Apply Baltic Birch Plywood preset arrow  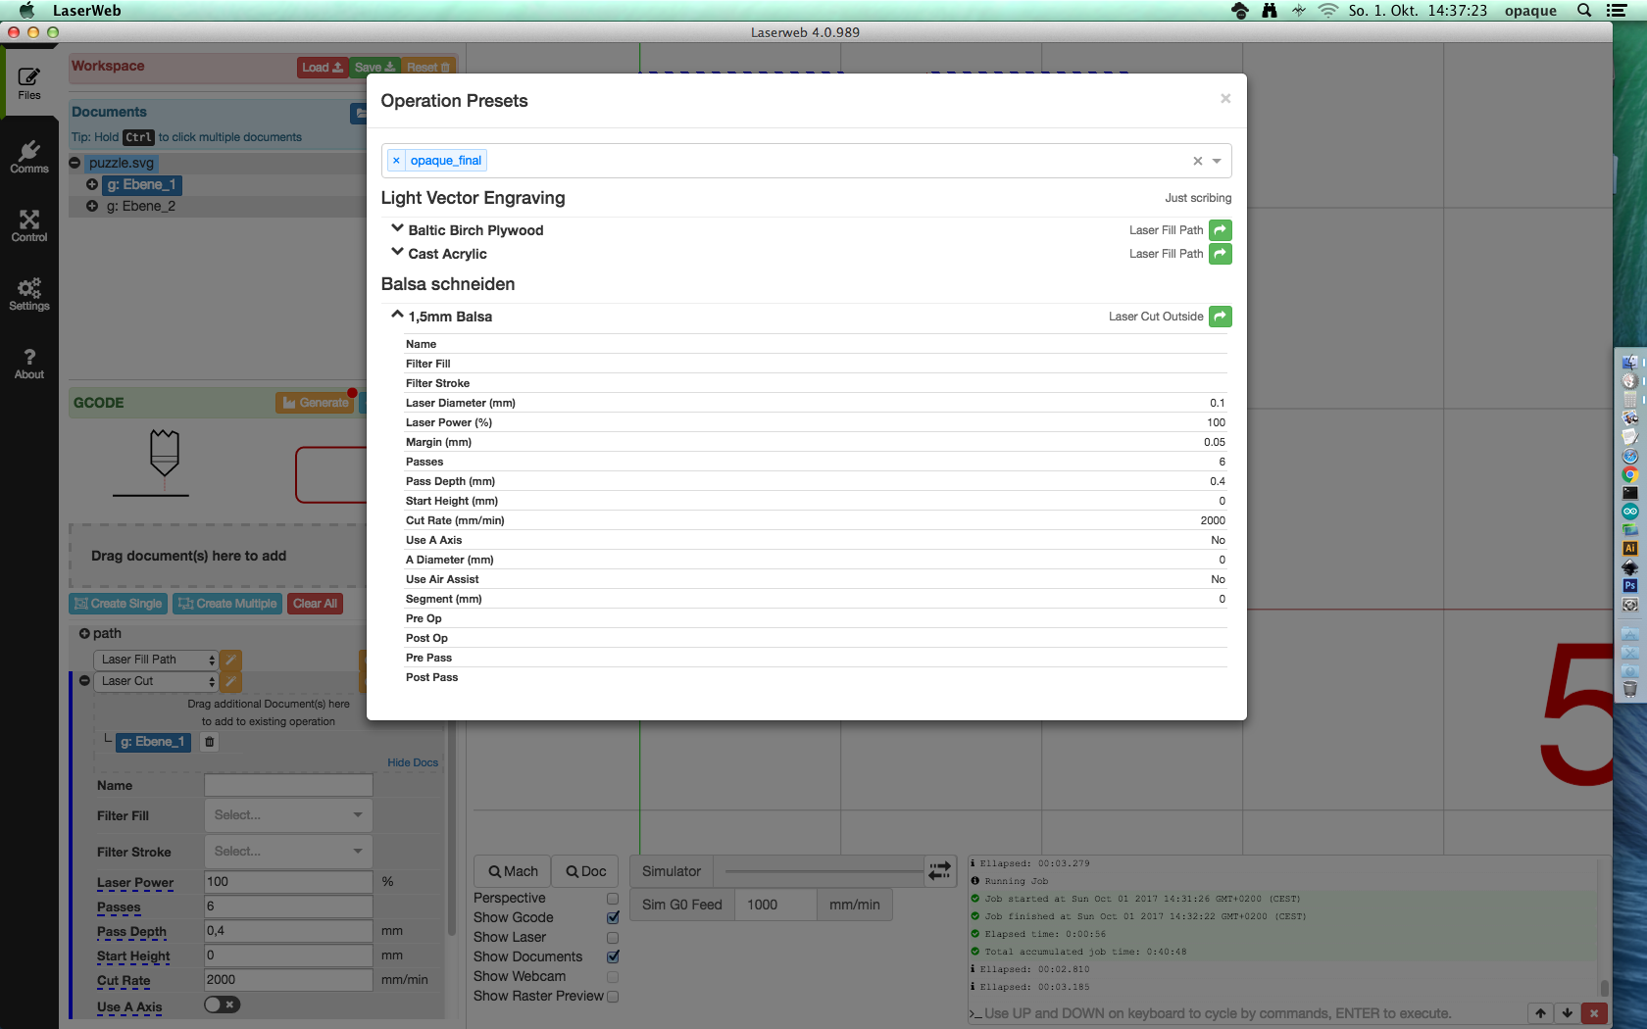click(x=1221, y=230)
